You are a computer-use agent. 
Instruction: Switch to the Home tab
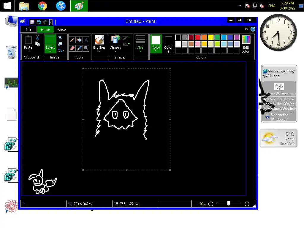45,30
